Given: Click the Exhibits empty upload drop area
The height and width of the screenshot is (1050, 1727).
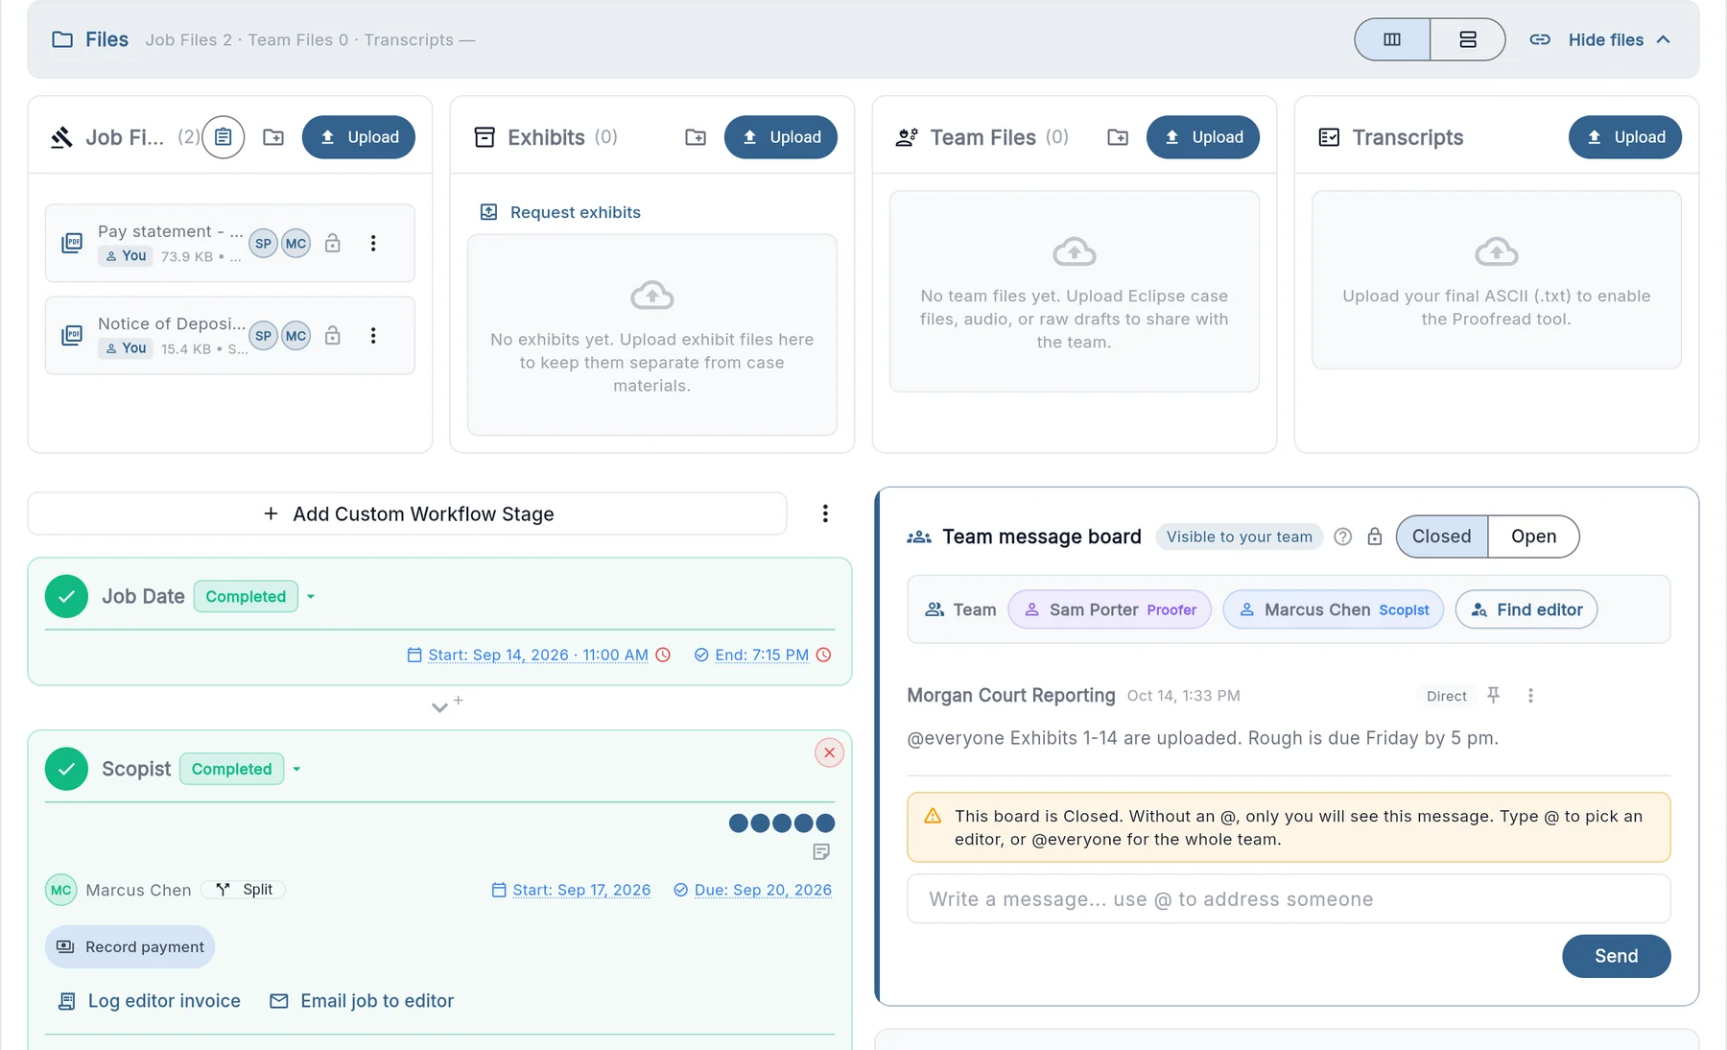Looking at the screenshot, I should (x=652, y=335).
